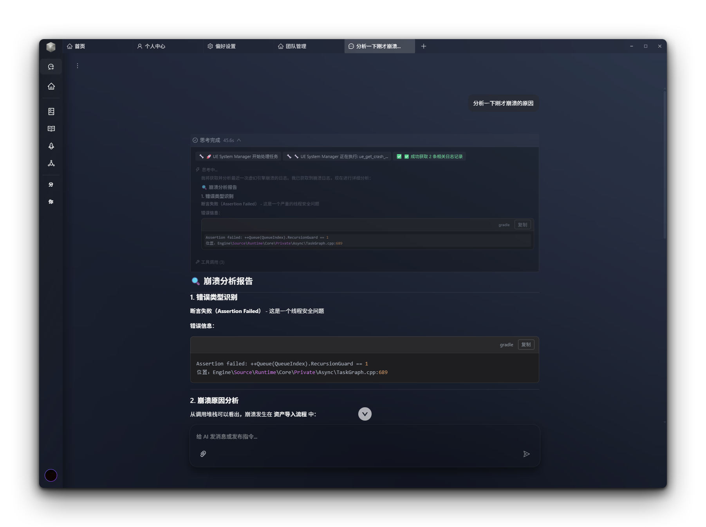706x527 pixels.
Task: Focus the 给 AI 发消息 input field
Action: pos(364,437)
